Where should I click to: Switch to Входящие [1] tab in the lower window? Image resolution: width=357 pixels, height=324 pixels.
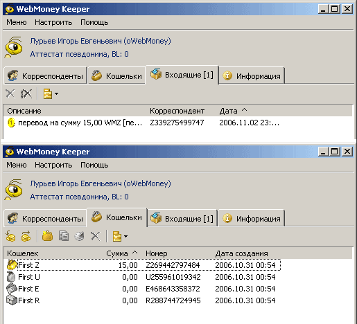pos(182,218)
